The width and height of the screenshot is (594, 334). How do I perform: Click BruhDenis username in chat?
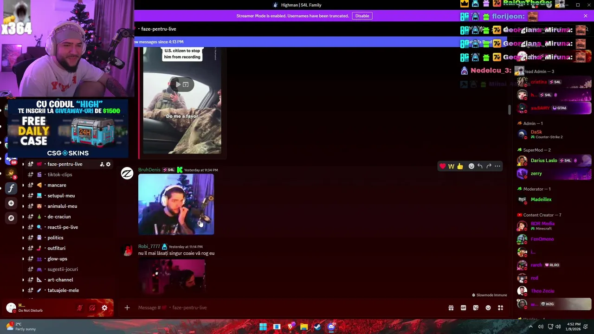[x=149, y=170]
